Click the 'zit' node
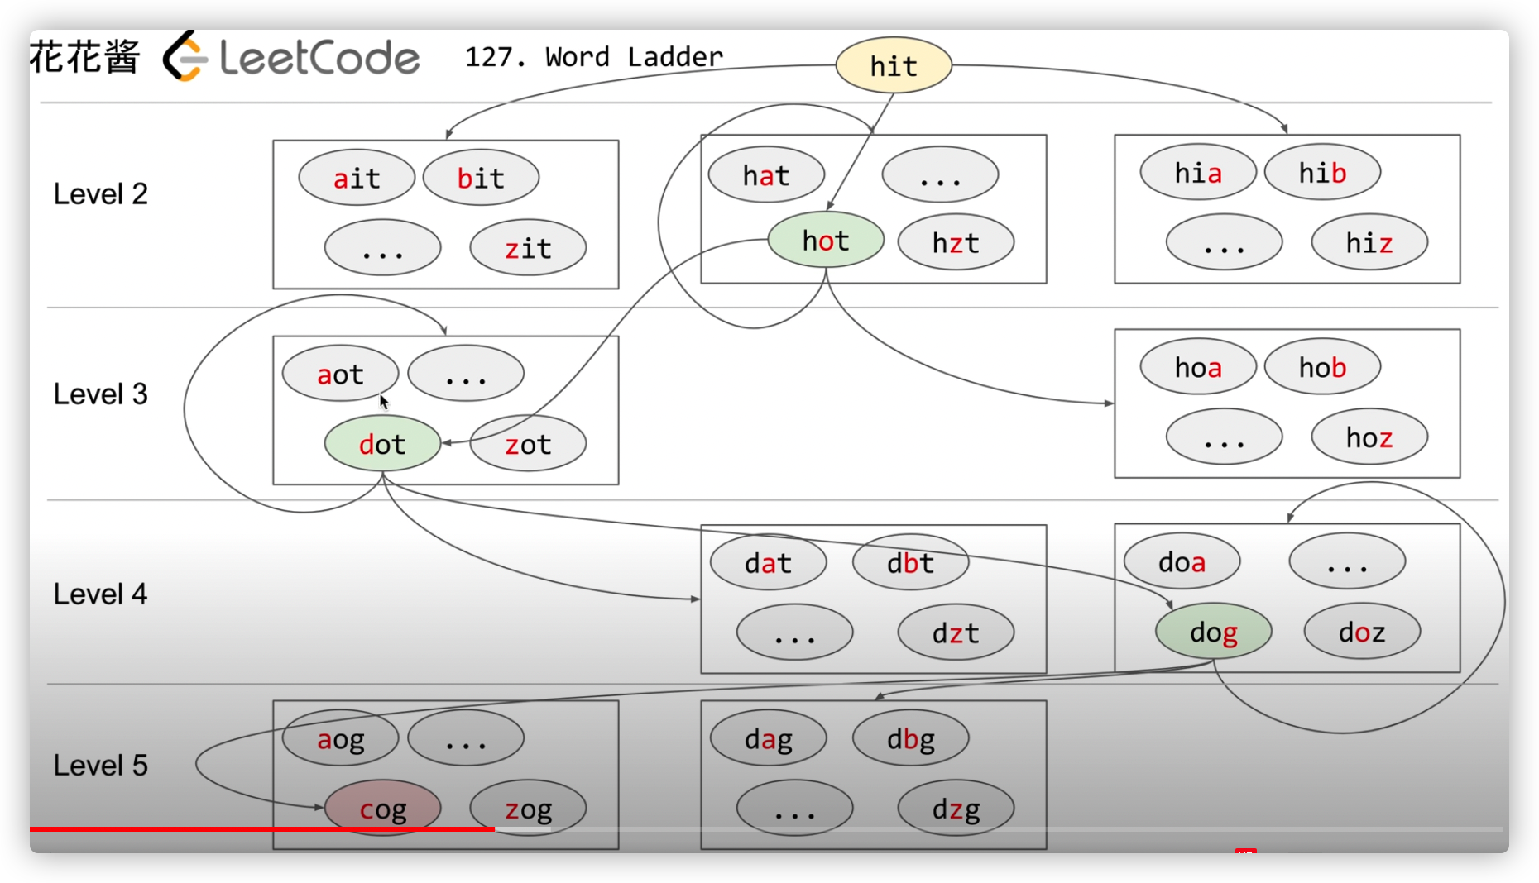This screenshot has width=1539, height=883. pyautogui.click(x=528, y=248)
